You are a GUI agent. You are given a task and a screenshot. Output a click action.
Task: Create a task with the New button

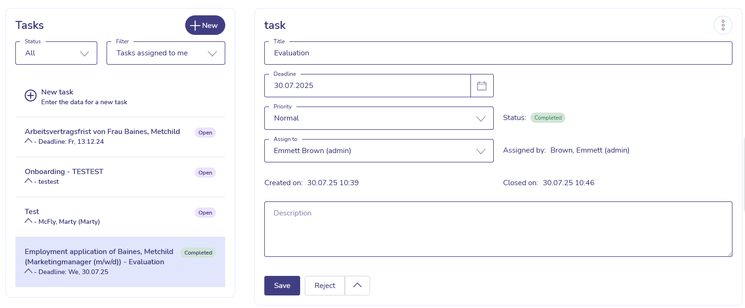click(x=205, y=25)
